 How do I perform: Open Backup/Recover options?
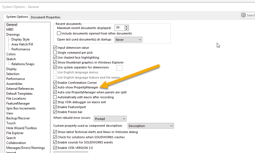click(18, 118)
